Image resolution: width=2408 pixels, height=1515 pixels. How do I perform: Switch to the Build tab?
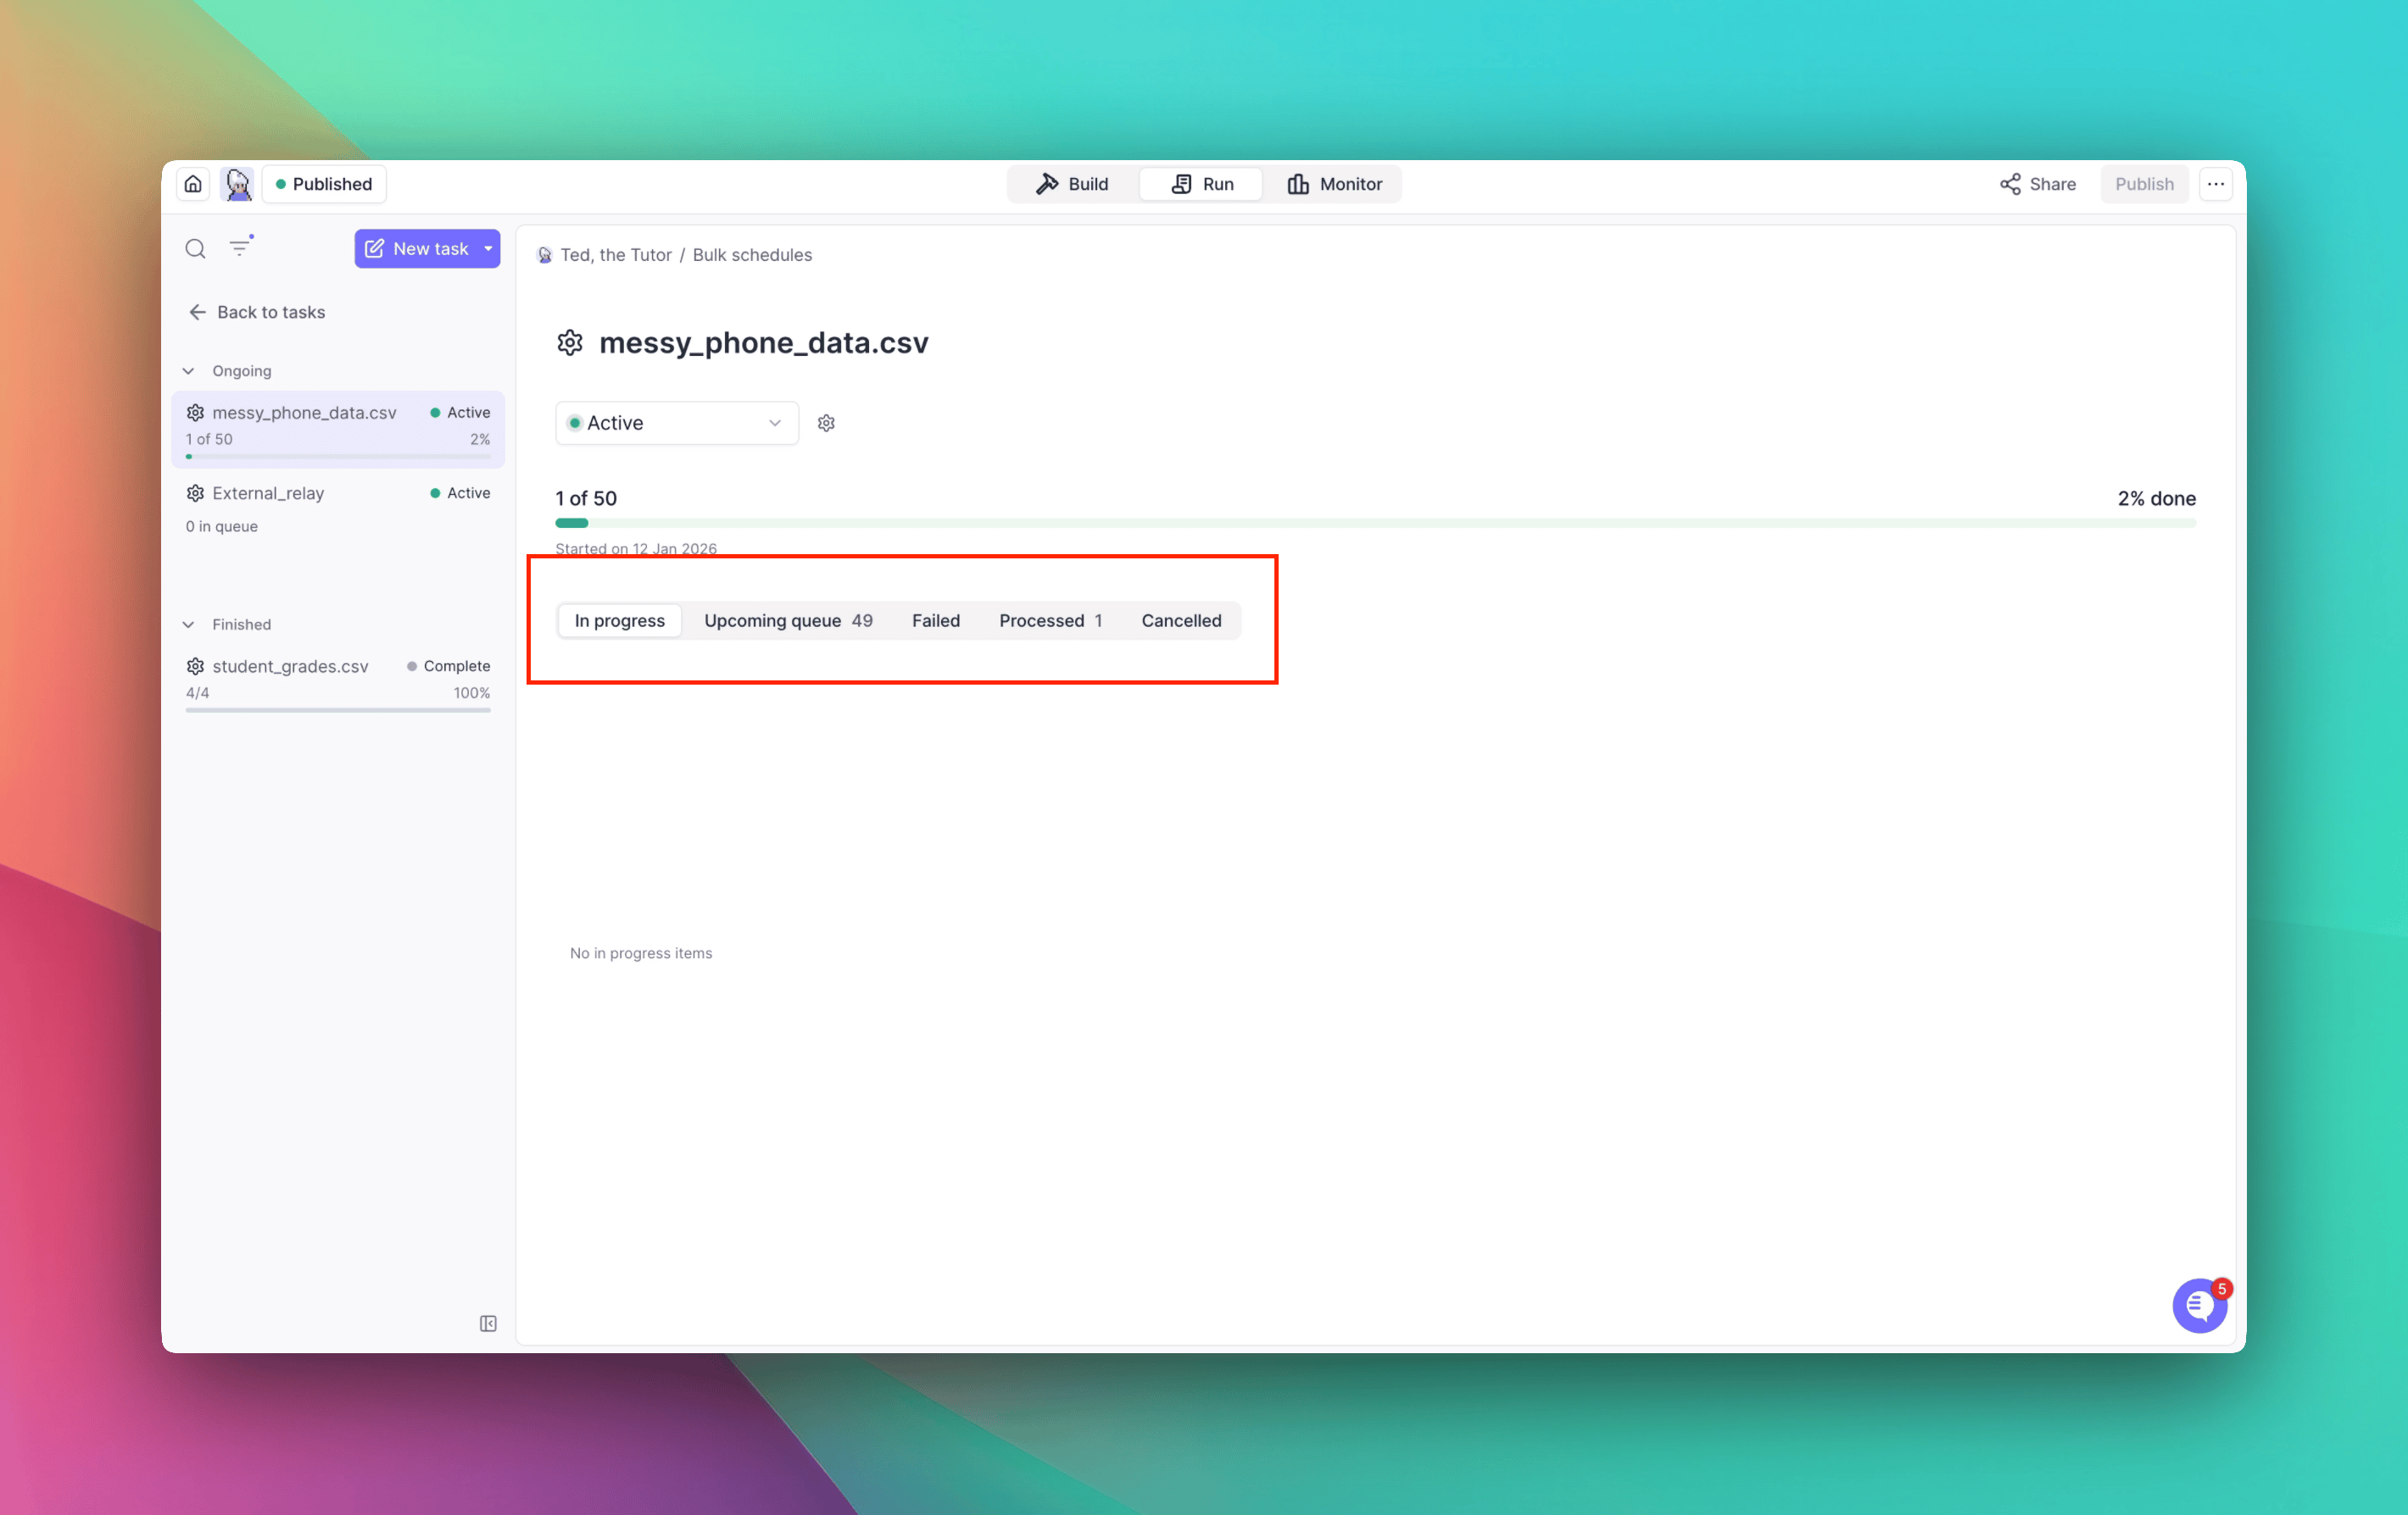click(x=1072, y=184)
